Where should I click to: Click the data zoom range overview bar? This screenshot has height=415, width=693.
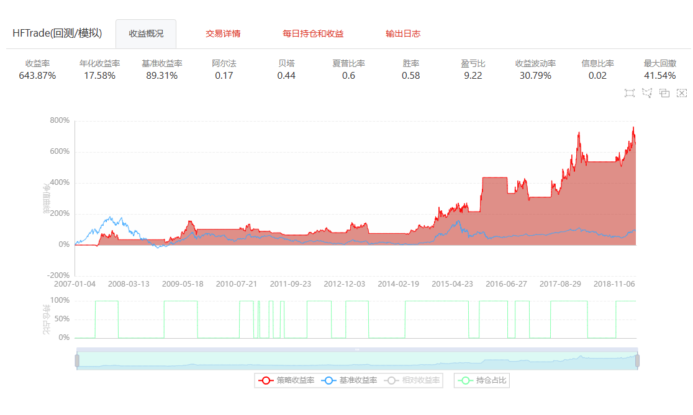coord(357,360)
